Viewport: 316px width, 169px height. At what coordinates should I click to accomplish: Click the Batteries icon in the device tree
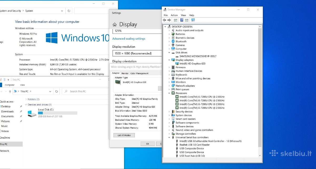pyautogui.click(x=173, y=34)
